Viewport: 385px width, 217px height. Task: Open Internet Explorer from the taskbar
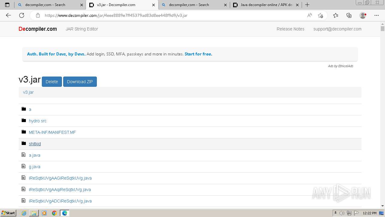click(24, 213)
